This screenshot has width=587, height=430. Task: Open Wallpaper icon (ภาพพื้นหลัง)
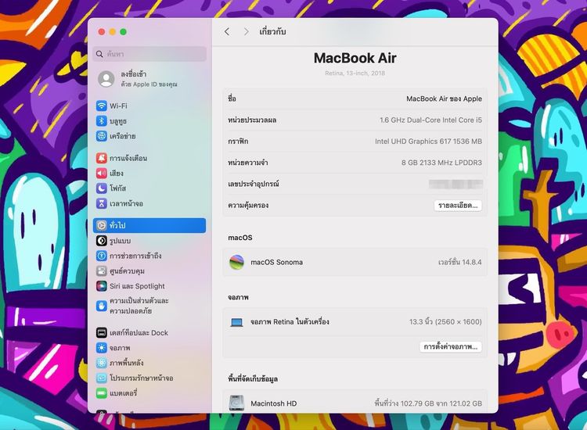coord(102,363)
